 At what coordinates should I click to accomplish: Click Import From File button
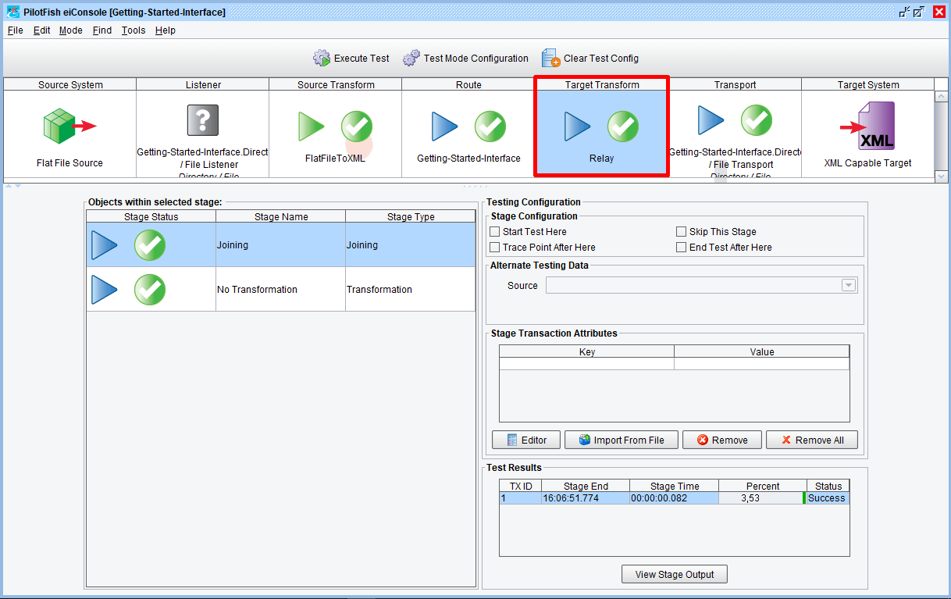pyautogui.click(x=622, y=440)
